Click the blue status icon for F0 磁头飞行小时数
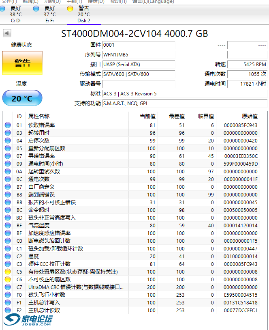Image resolution: width=269 pixels, height=330 pixels. click(x=8, y=295)
